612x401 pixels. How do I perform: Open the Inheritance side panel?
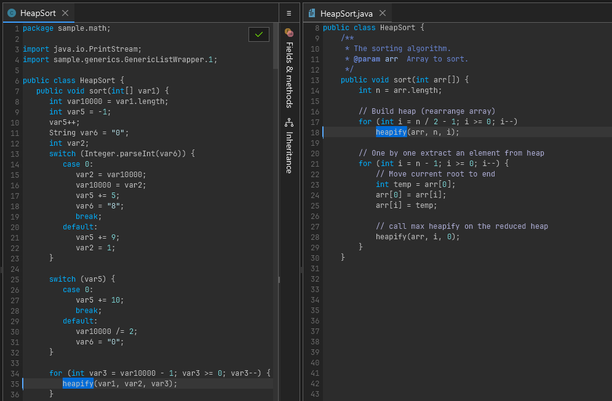click(x=289, y=153)
